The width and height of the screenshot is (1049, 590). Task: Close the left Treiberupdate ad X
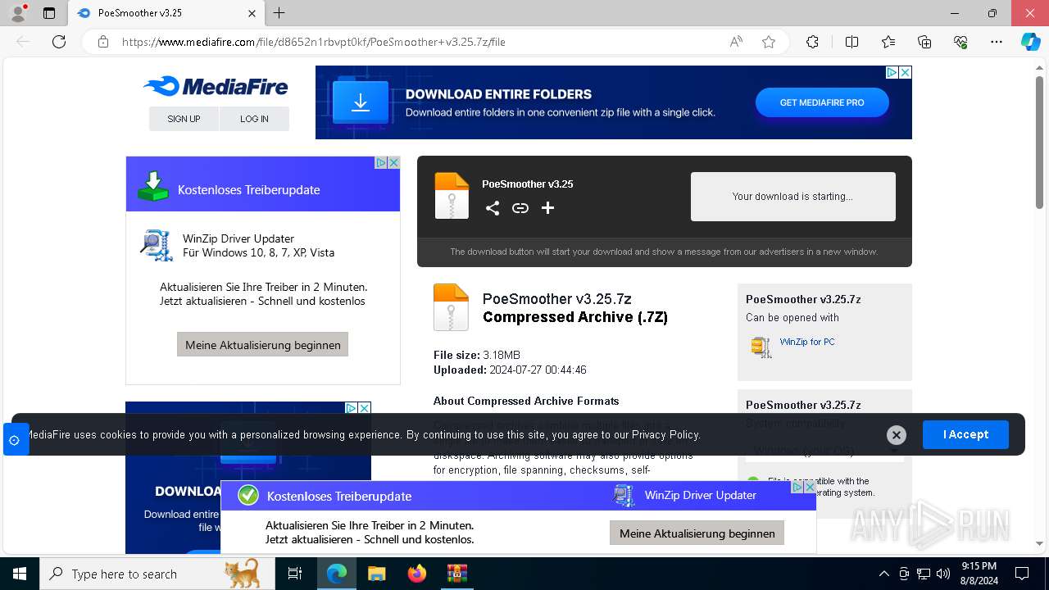393,163
